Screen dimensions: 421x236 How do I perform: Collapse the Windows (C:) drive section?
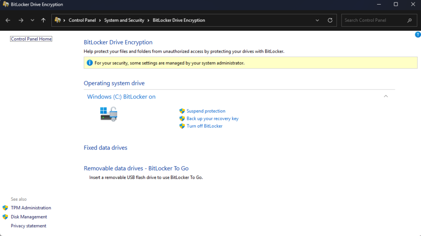386,96
